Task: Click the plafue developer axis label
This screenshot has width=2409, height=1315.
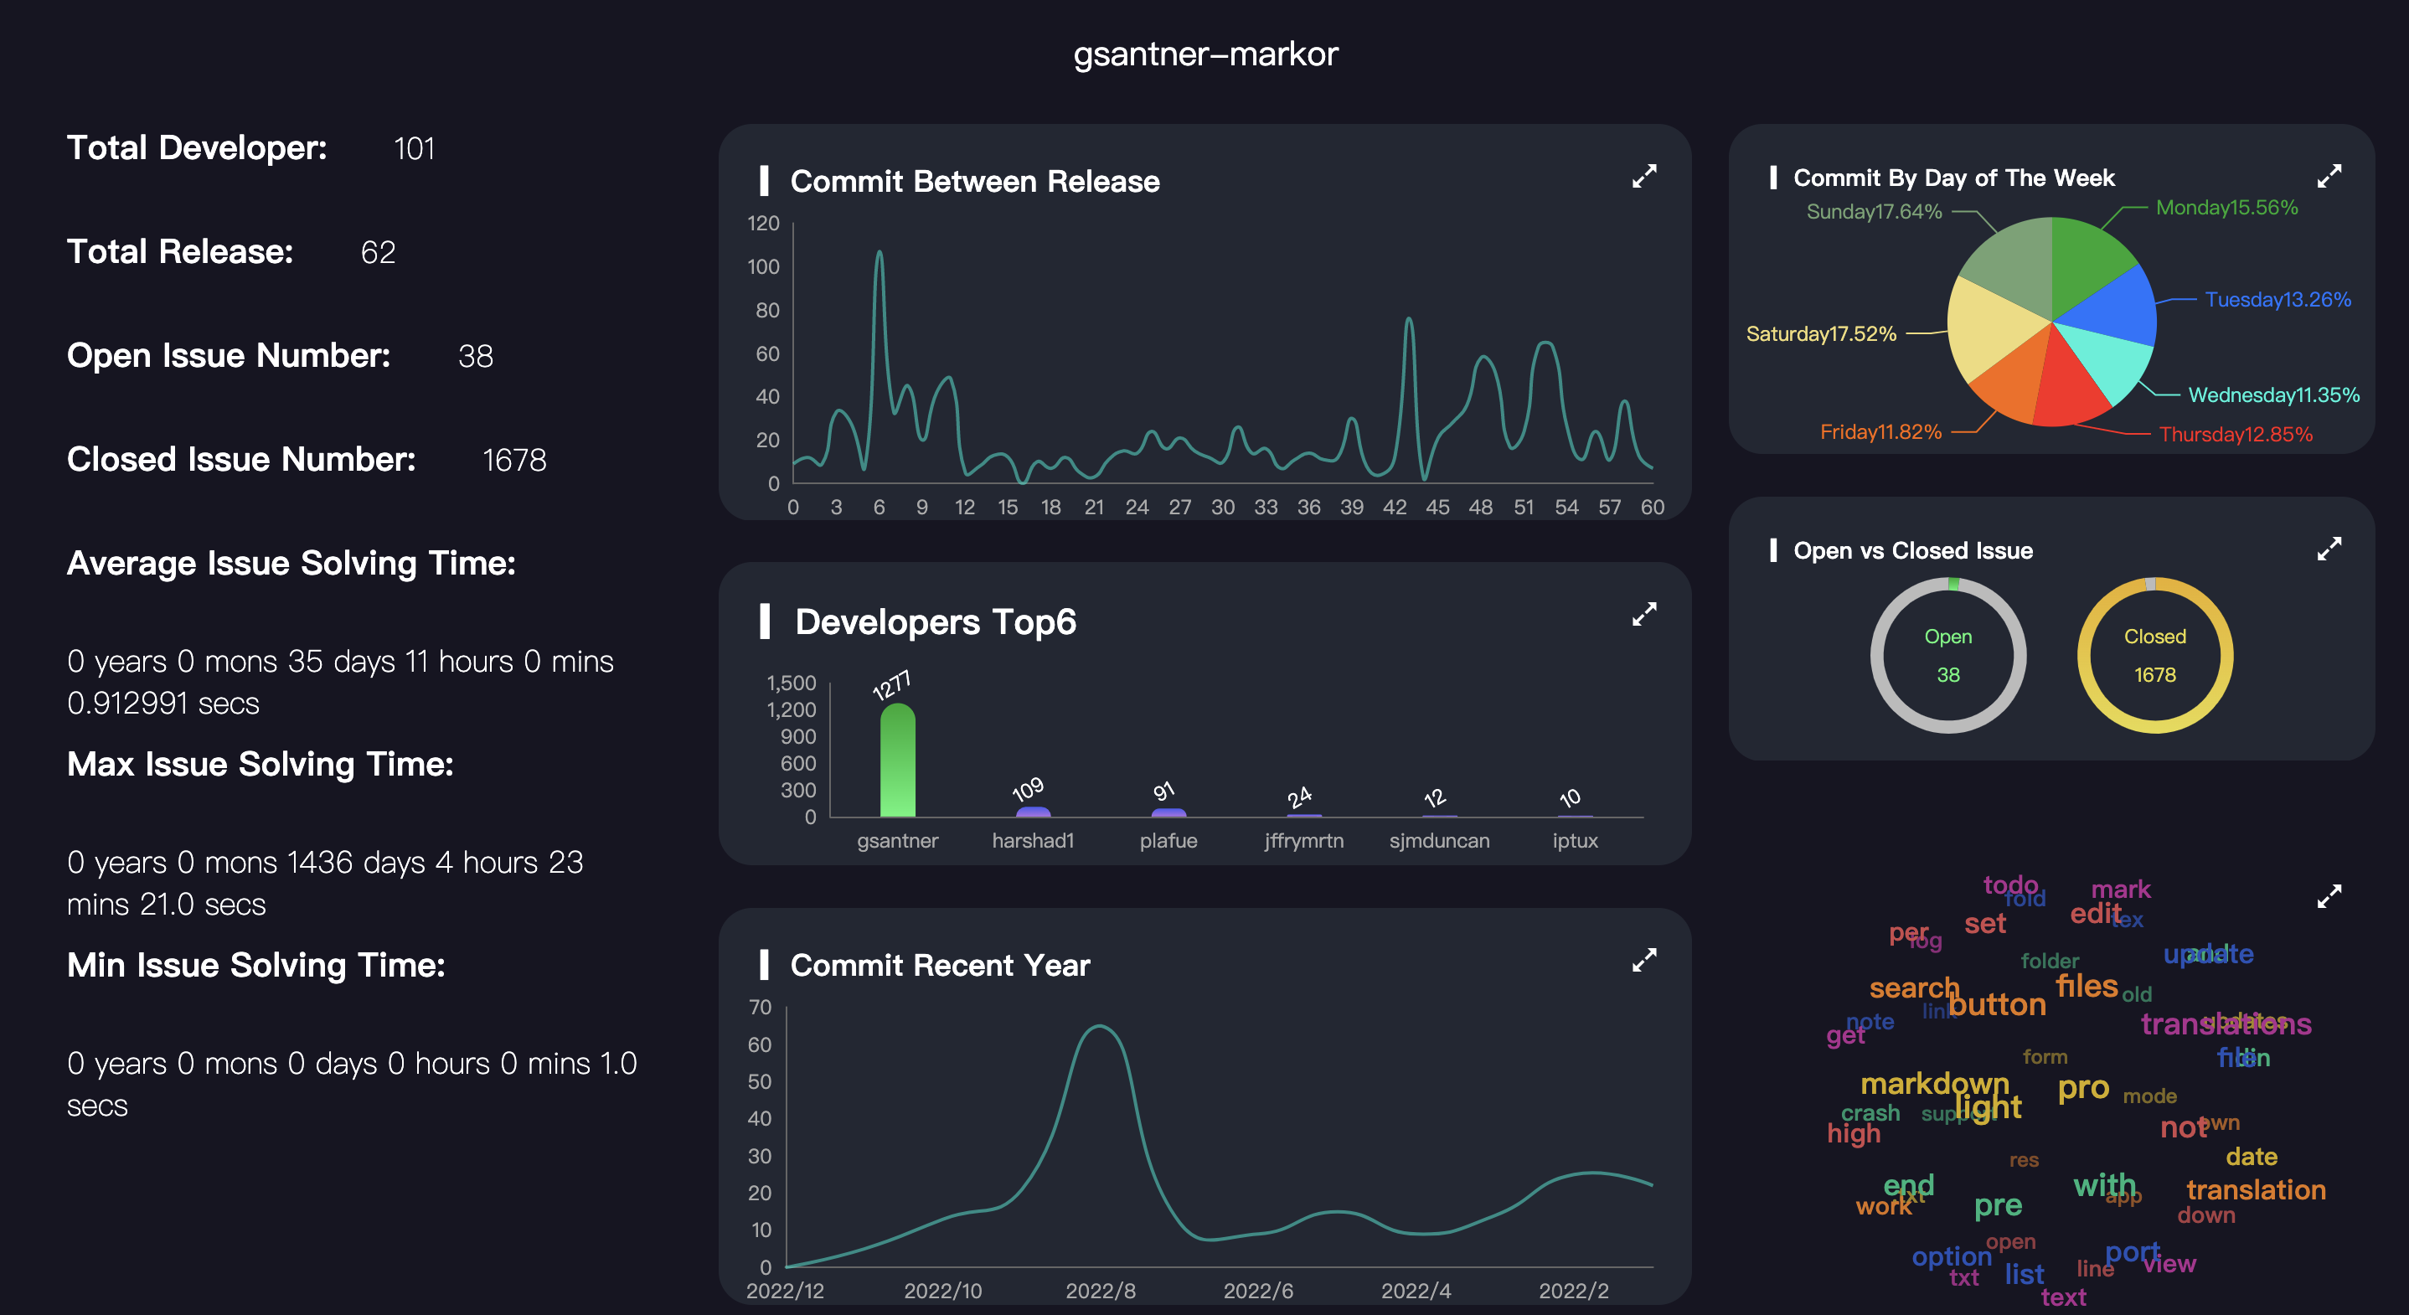Action: point(1168,840)
